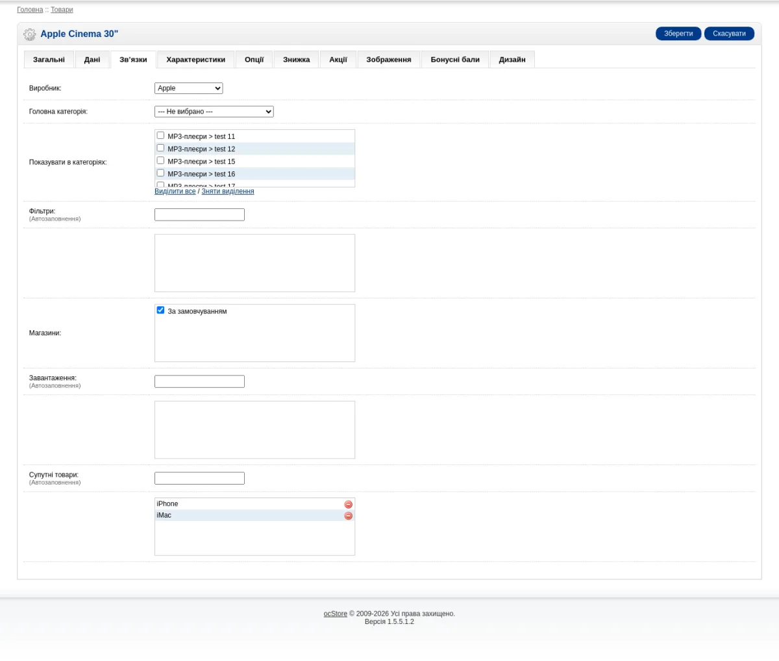The image size is (779, 661).
Task: Select the iMac related product row
Action: [x=254, y=516]
